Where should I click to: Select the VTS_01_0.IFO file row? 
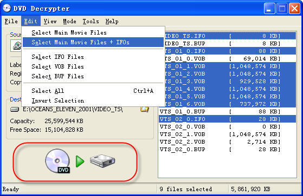[x=230, y=51]
